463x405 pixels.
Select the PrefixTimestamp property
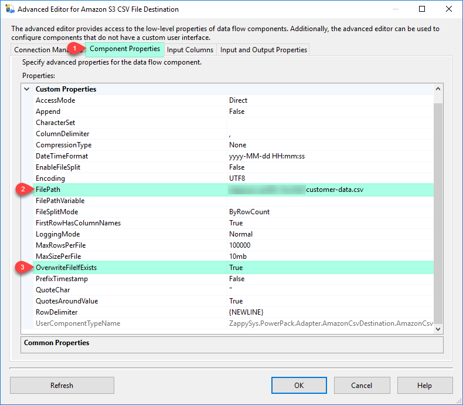[x=62, y=279]
